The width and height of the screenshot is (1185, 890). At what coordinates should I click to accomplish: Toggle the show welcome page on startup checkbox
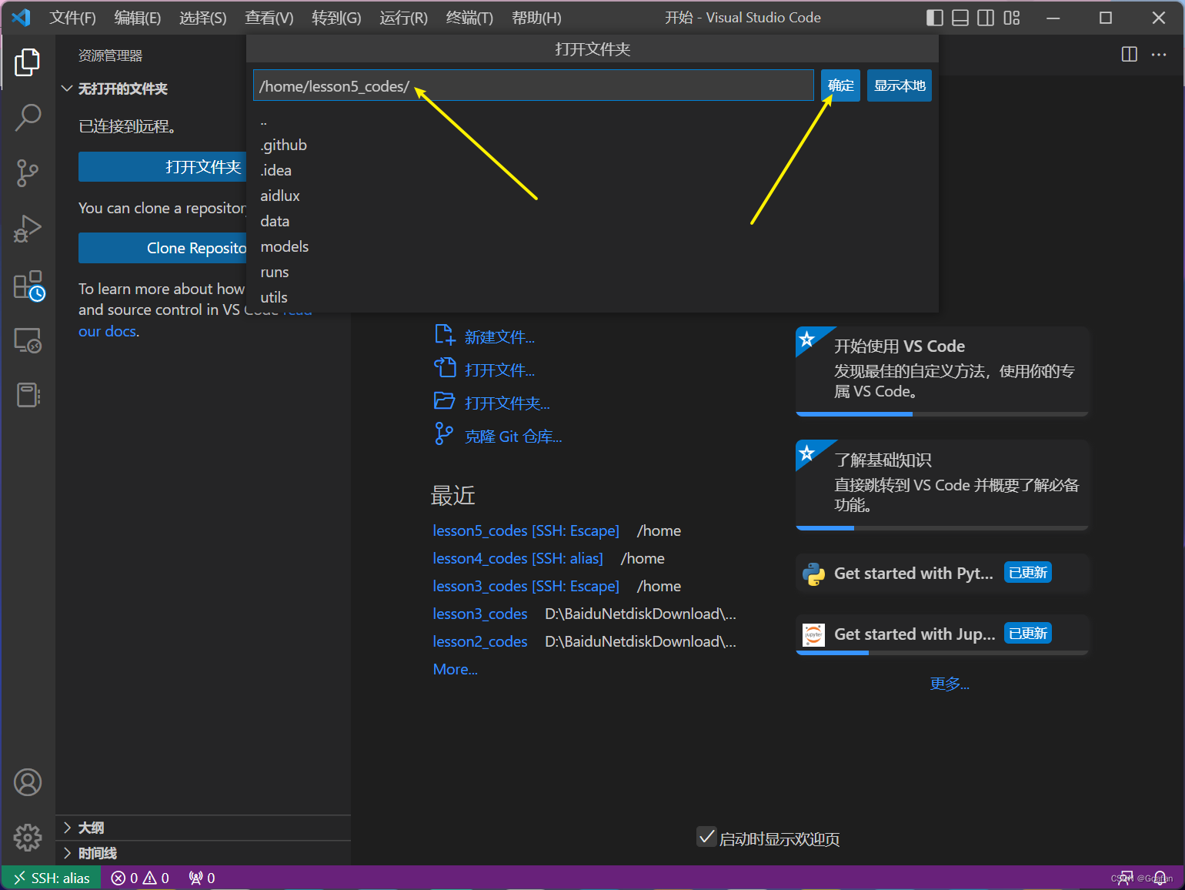click(706, 837)
